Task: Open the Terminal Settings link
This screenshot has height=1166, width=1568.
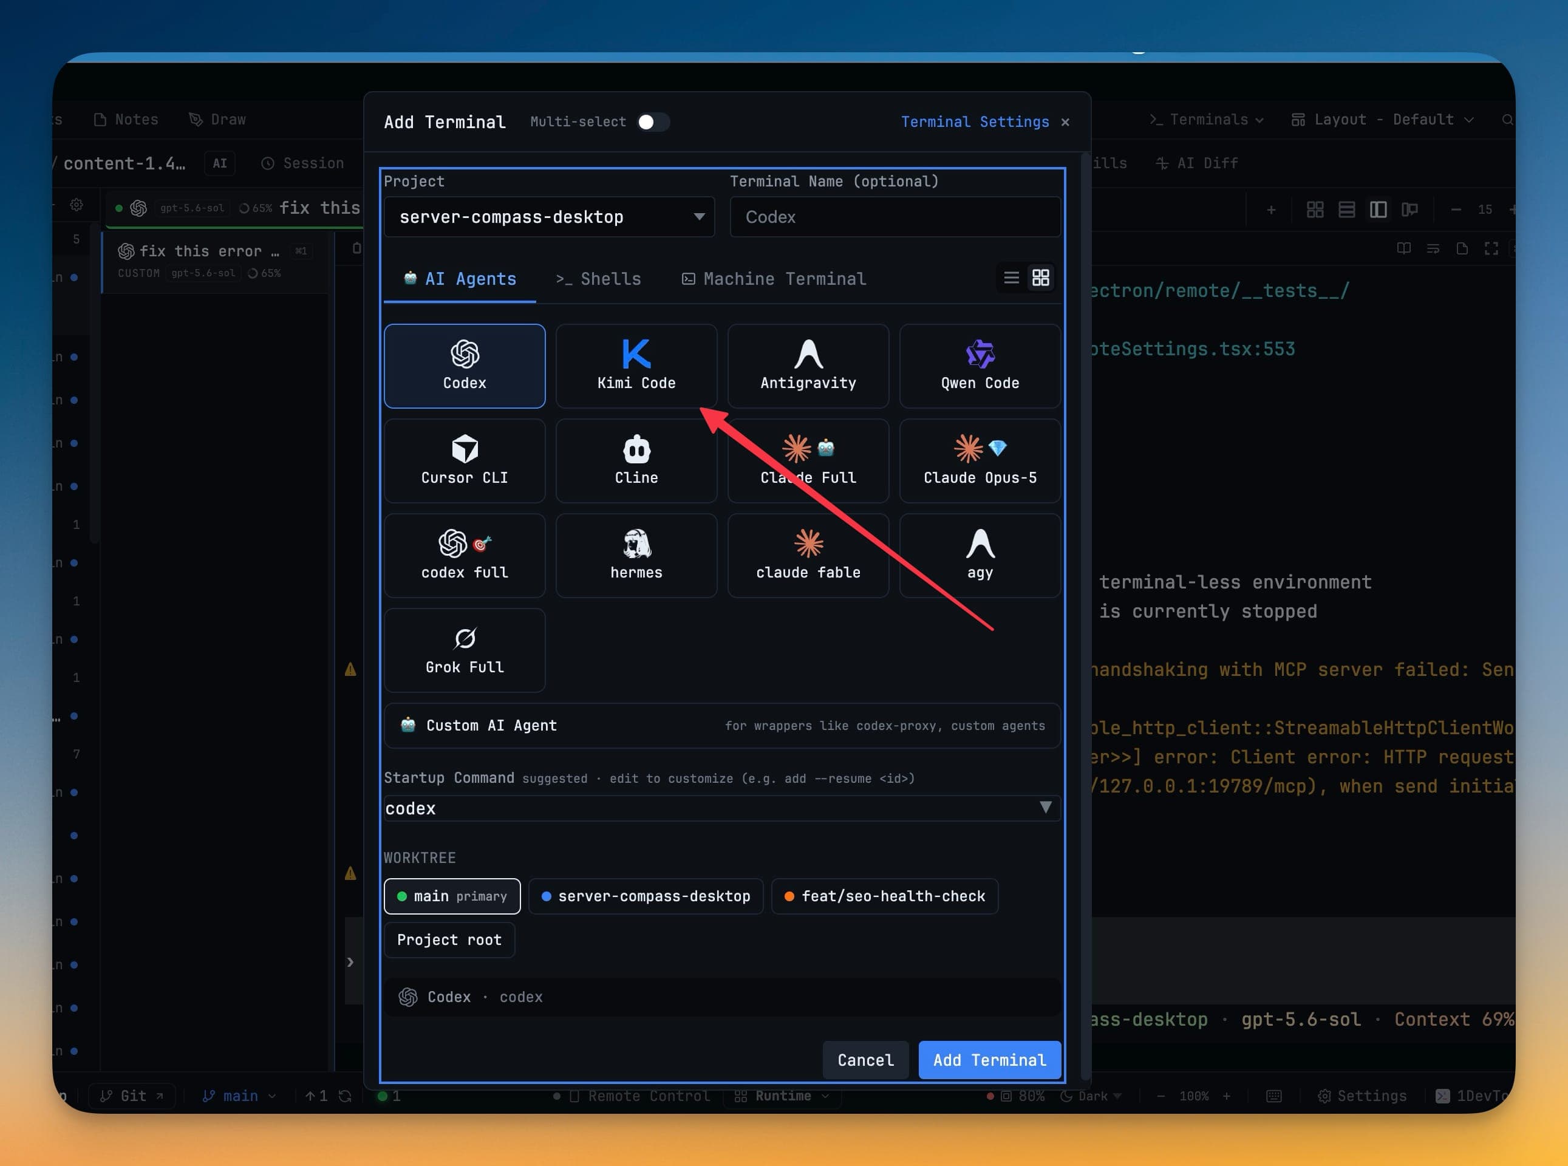Action: click(975, 122)
